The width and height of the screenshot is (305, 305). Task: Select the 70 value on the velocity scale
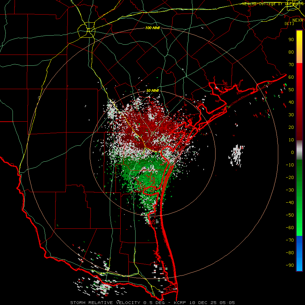pyautogui.click(x=291, y=65)
